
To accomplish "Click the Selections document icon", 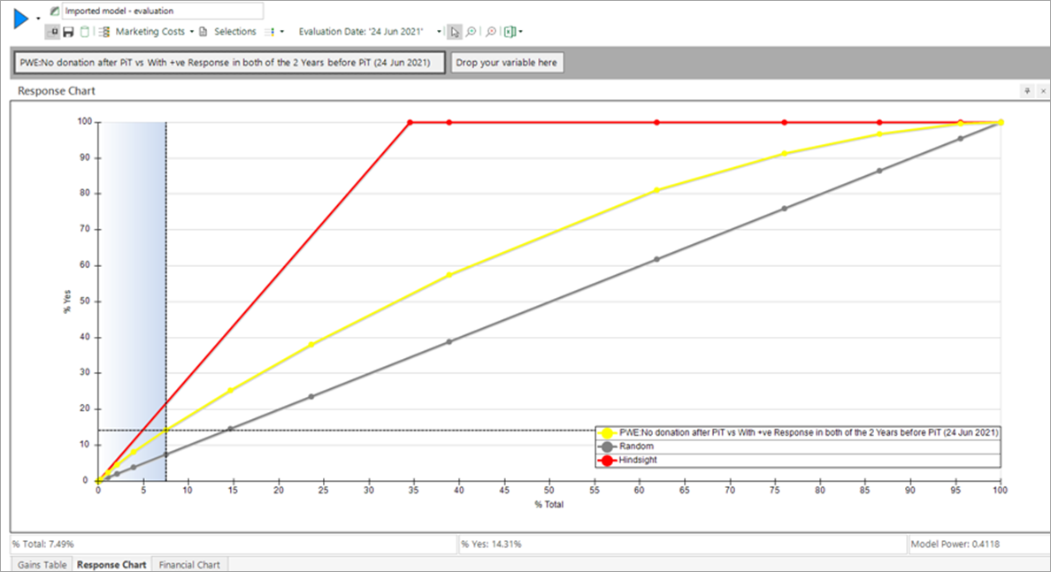I will click(203, 32).
